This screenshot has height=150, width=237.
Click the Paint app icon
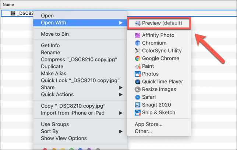[138, 66]
